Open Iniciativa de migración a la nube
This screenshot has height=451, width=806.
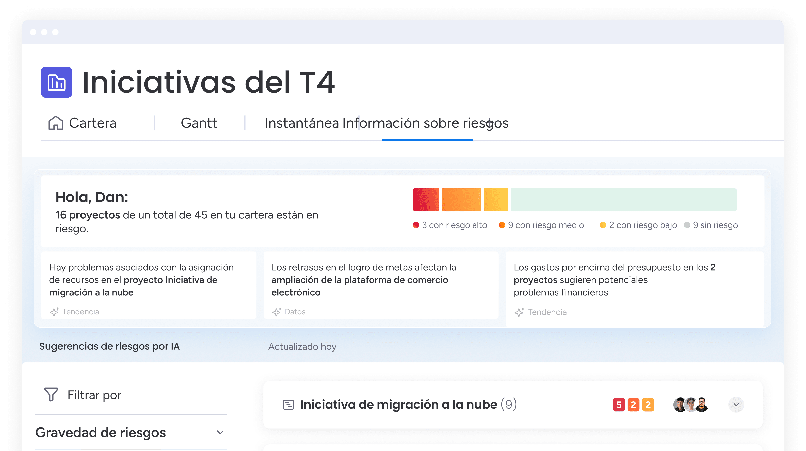(399, 405)
